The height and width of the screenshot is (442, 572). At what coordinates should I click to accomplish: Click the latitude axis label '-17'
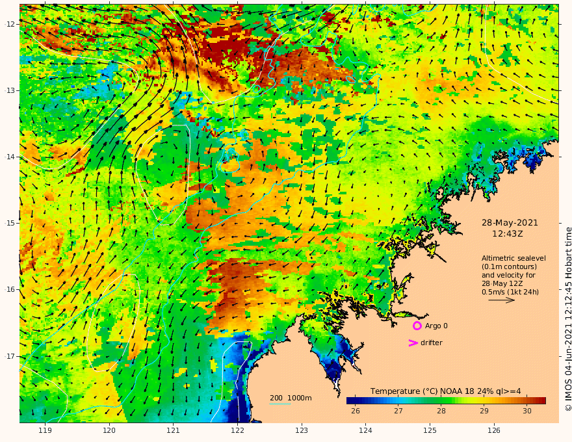tap(9, 356)
